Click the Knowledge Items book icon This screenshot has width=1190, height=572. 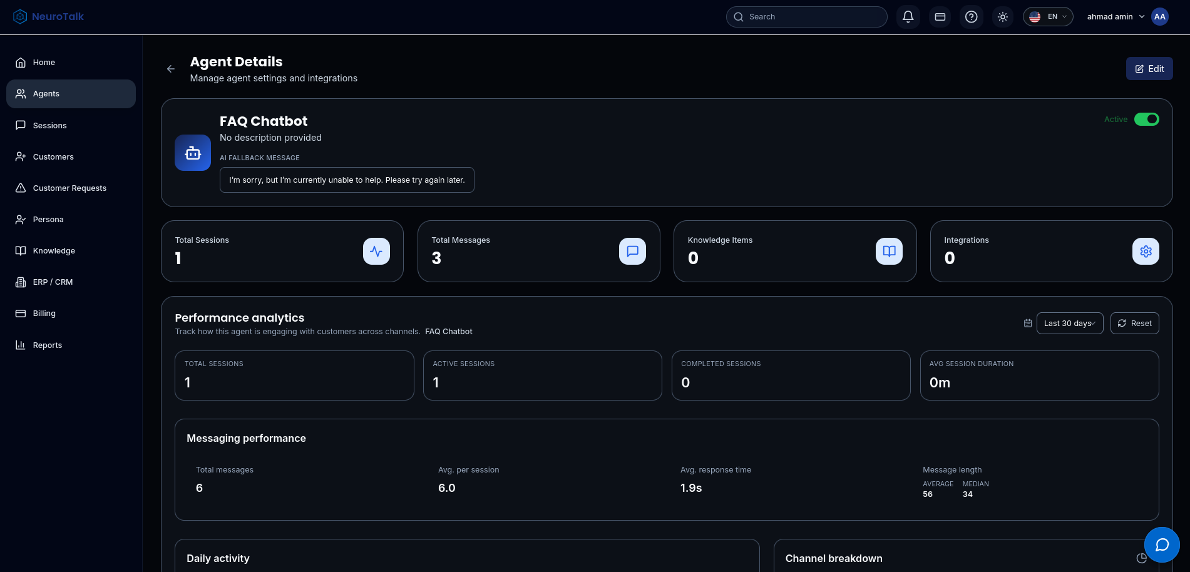(889, 252)
